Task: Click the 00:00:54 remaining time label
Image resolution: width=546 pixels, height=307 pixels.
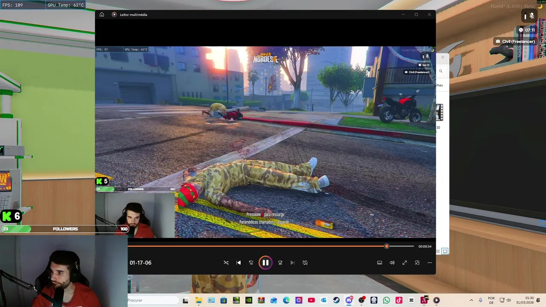Action: click(x=425, y=246)
